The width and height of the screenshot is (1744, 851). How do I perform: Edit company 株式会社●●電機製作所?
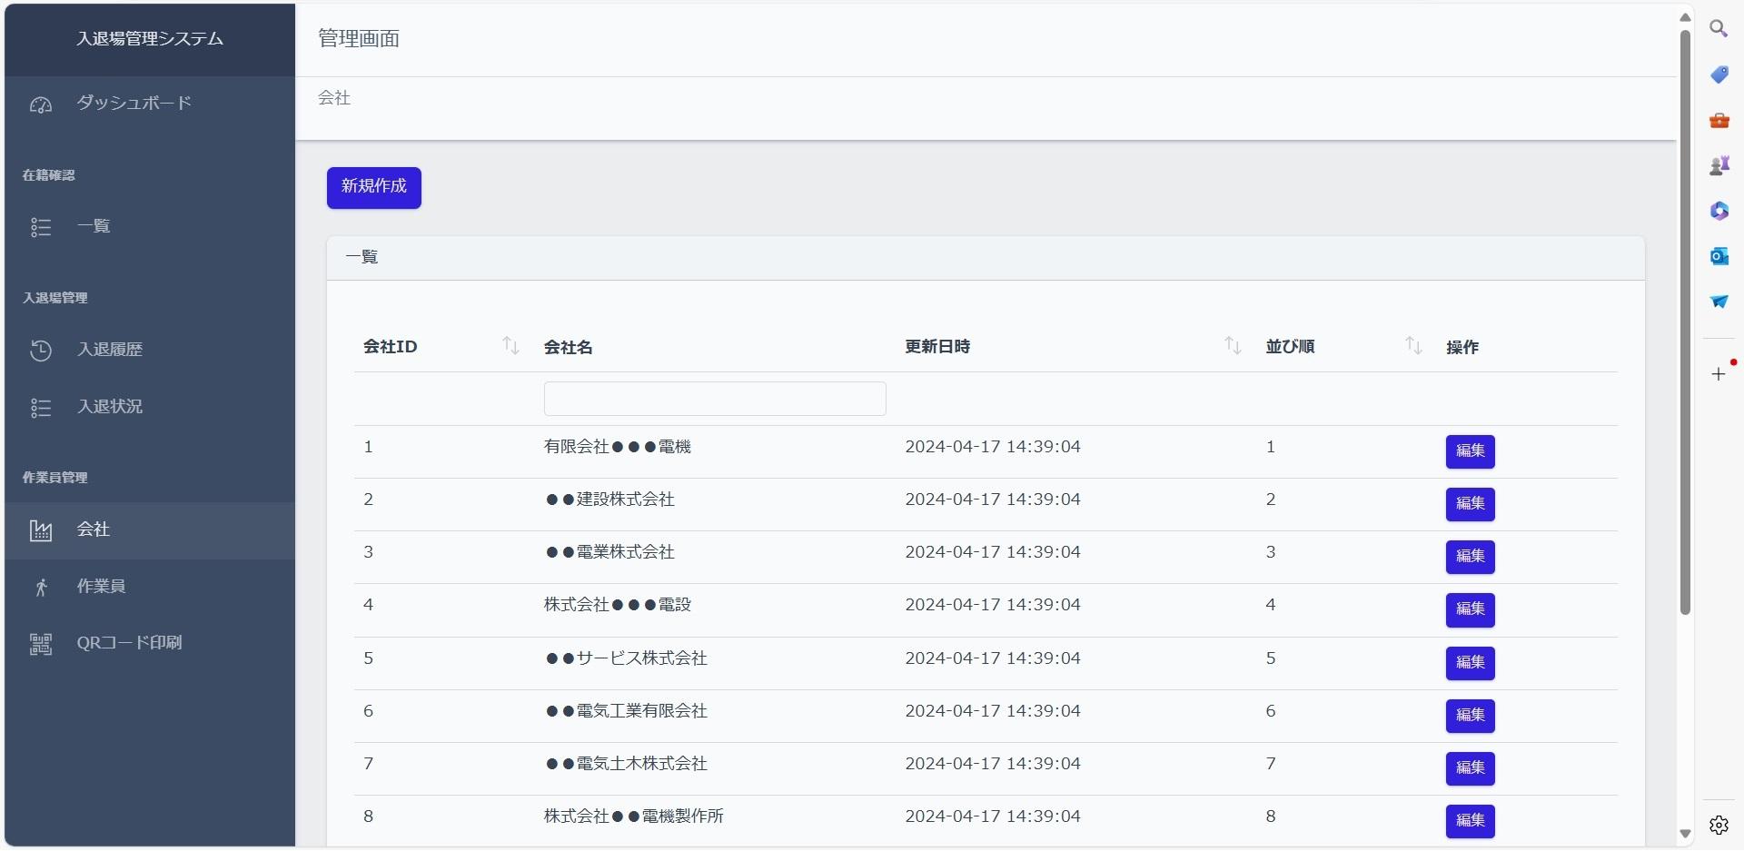pyautogui.click(x=1470, y=821)
